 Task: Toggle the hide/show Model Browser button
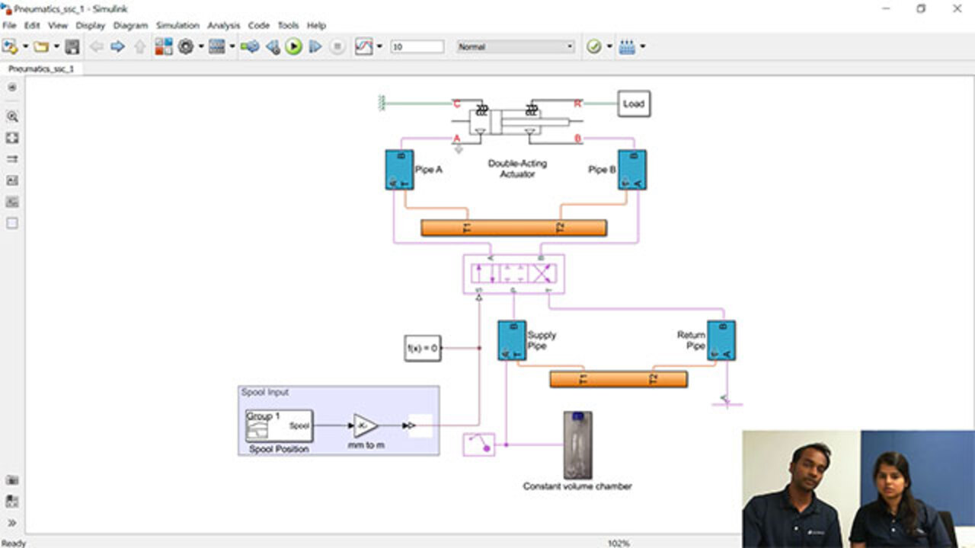[x=12, y=88]
